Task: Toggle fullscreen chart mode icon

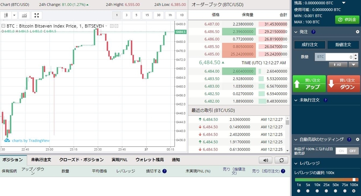Action: click(37, 15)
